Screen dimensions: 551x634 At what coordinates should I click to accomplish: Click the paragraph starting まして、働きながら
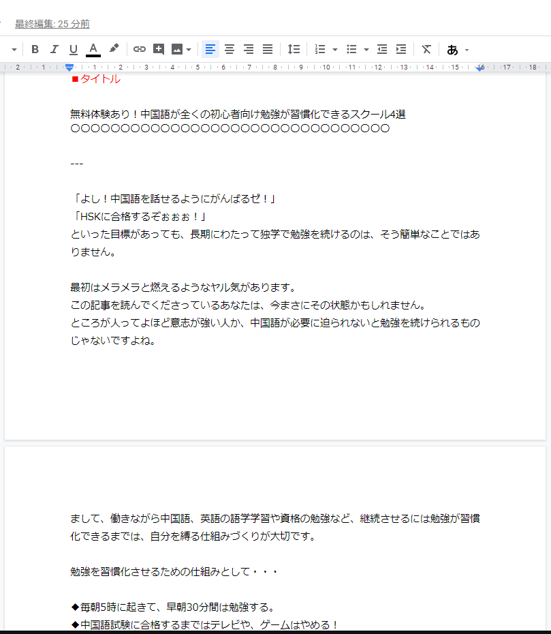click(x=275, y=527)
